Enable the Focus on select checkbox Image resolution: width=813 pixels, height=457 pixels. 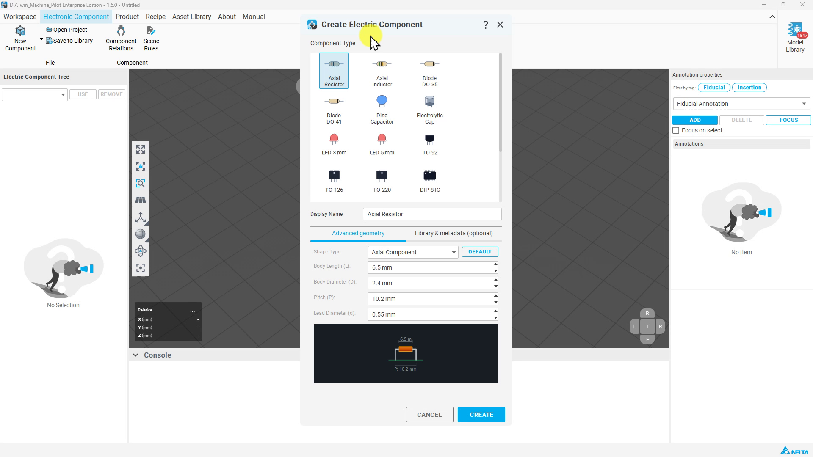point(676,130)
